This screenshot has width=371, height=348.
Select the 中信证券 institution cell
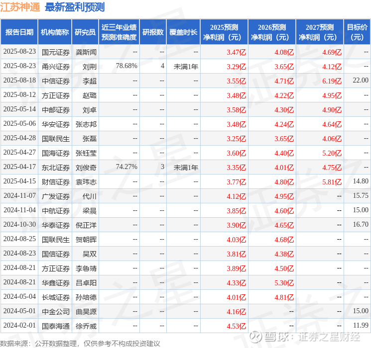pos(56,81)
